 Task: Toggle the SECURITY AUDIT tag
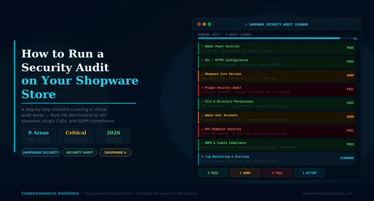tap(80, 152)
